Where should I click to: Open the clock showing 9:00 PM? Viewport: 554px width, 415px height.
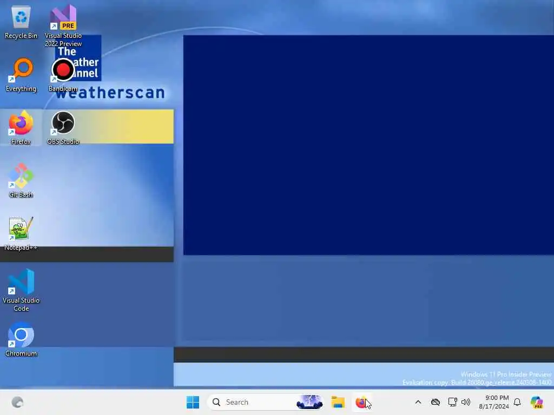click(494, 402)
